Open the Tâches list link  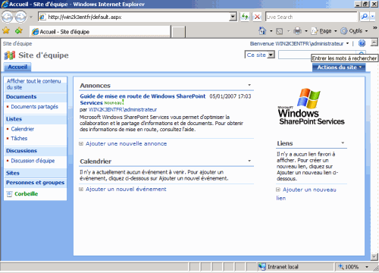pos(19,139)
